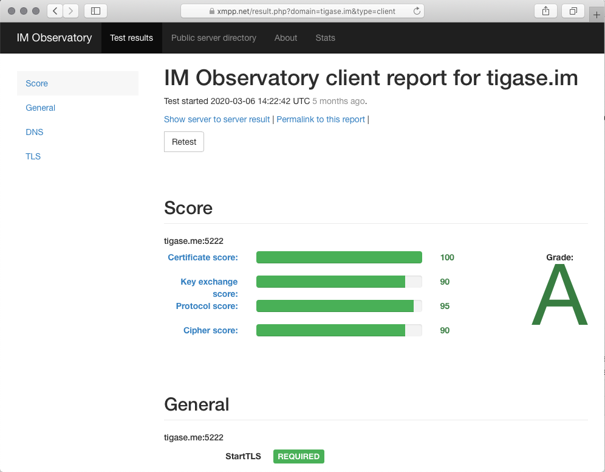Click the General section heading
Viewport: 605px width, 472px height.
[x=196, y=404]
